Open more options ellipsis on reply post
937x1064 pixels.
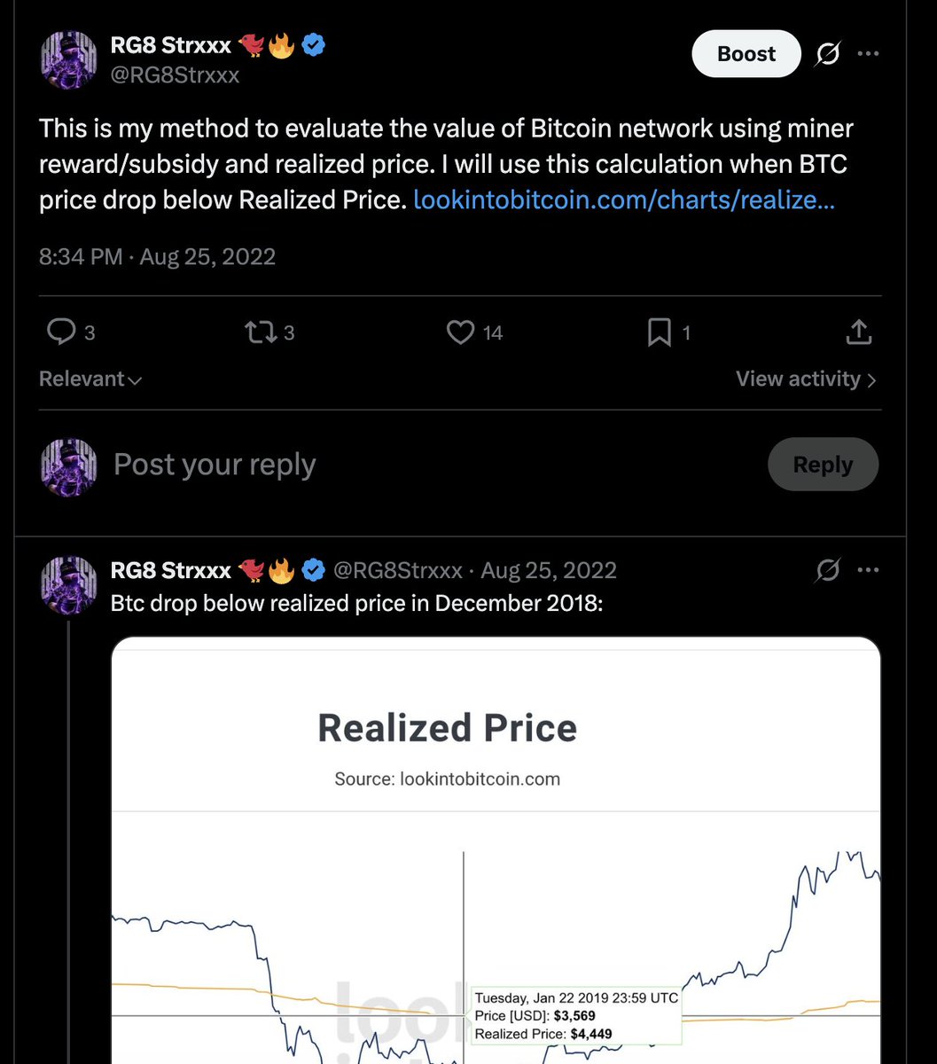click(x=869, y=570)
